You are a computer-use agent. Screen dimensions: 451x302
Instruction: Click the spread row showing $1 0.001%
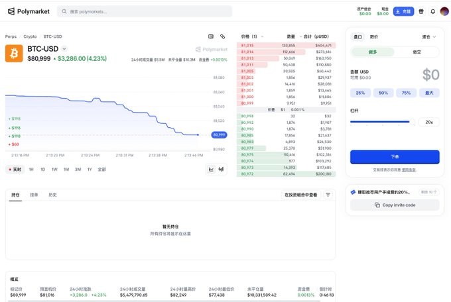click(x=287, y=110)
